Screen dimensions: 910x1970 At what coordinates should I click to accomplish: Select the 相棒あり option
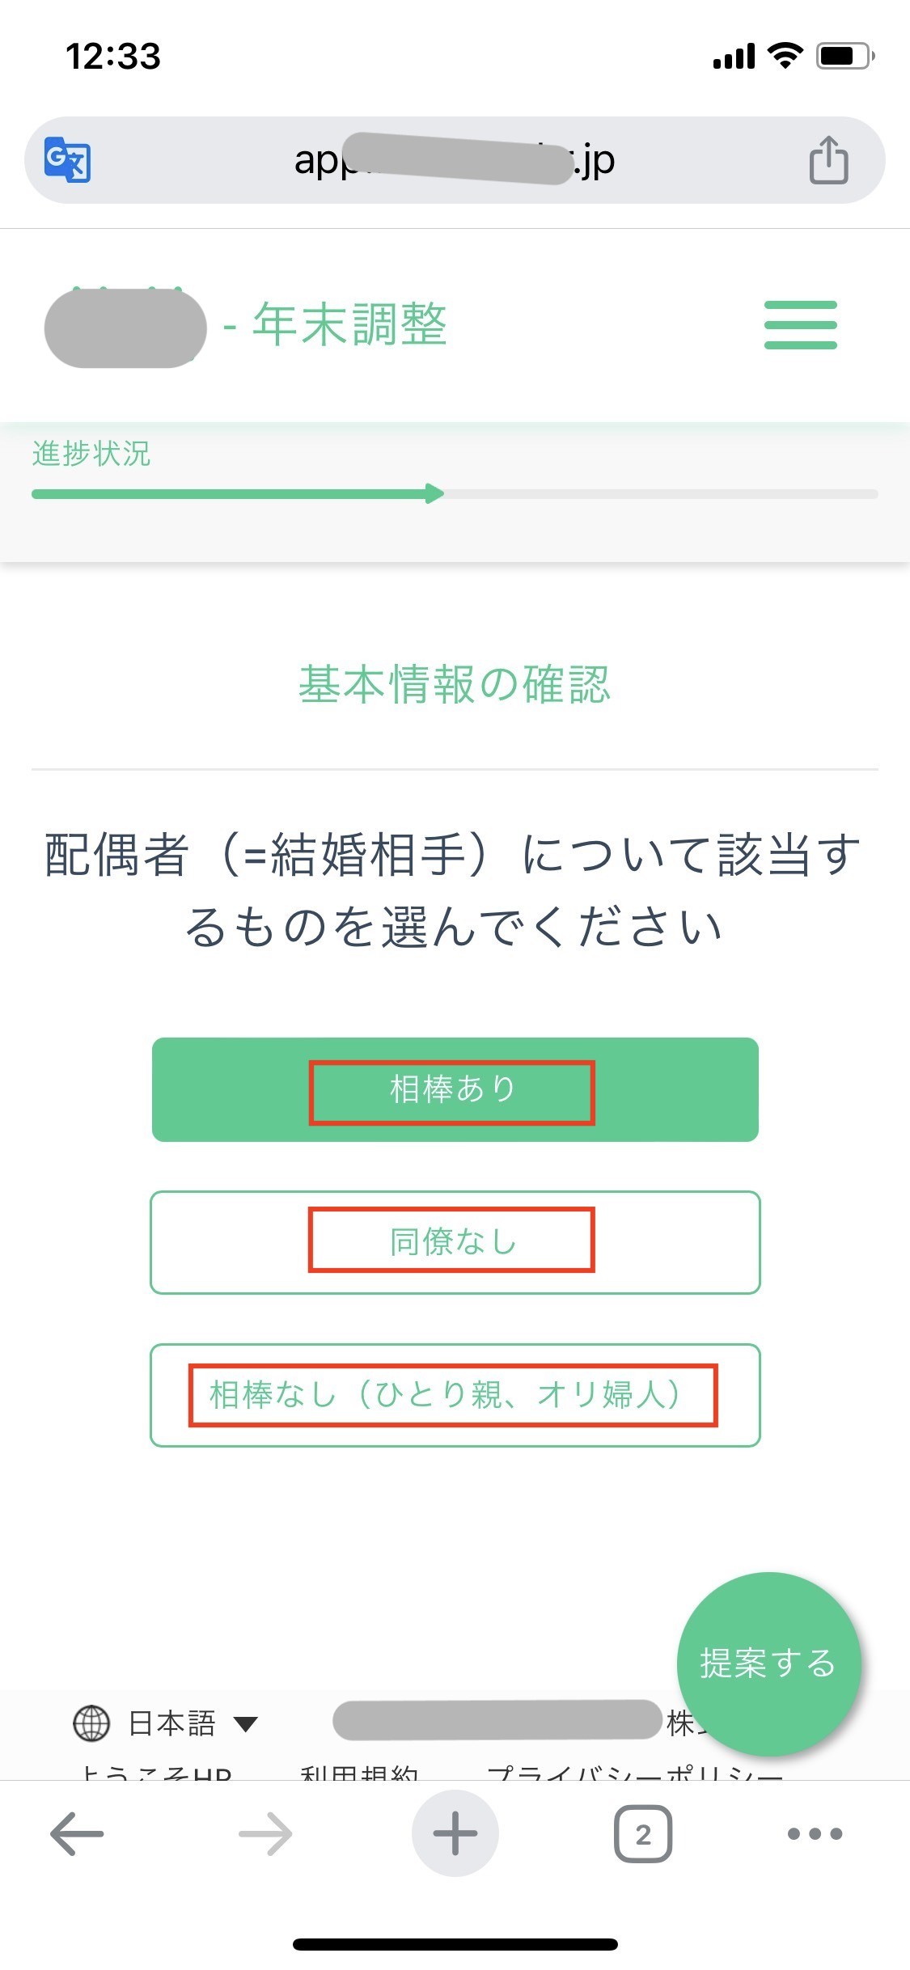(x=455, y=1089)
